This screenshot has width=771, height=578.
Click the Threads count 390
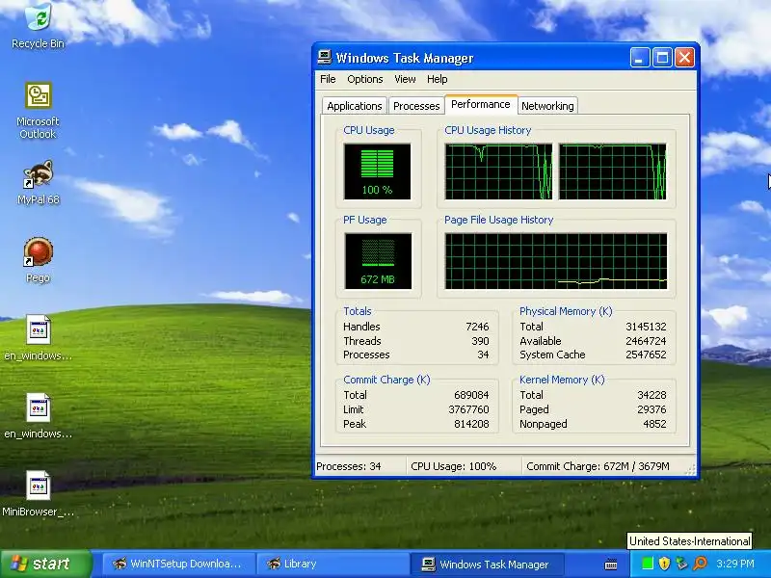tap(480, 341)
